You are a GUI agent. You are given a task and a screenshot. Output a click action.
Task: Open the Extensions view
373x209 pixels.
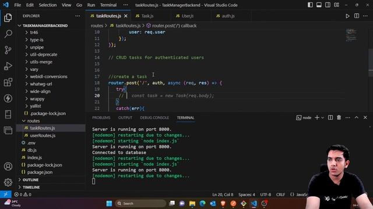(x=8, y=82)
